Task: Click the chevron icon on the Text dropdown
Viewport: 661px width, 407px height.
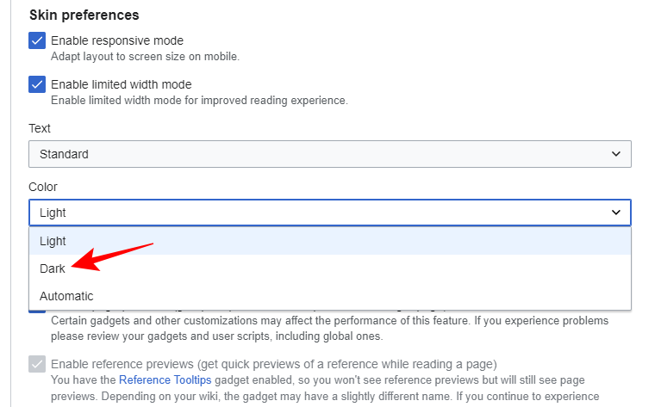Action: tap(616, 154)
